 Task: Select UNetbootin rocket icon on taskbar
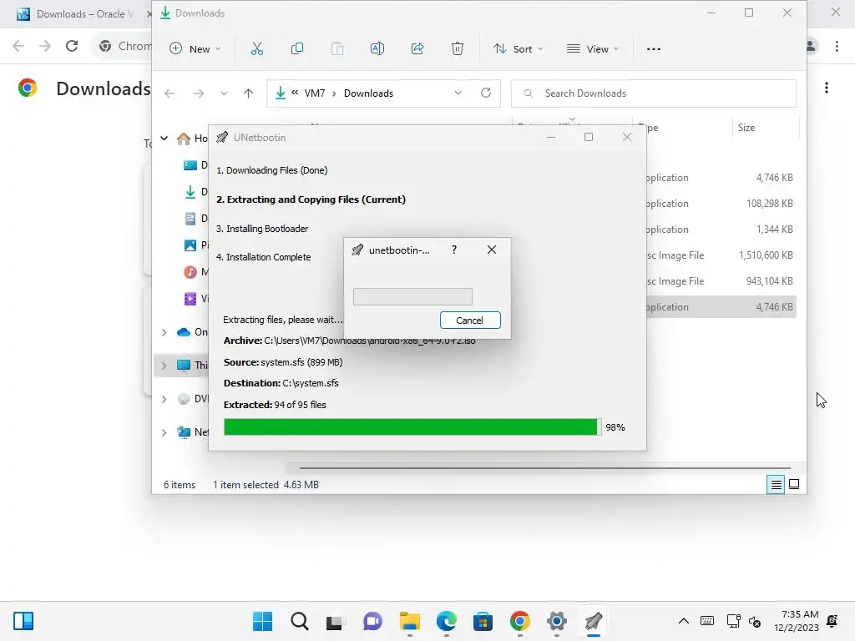(594, 621)
